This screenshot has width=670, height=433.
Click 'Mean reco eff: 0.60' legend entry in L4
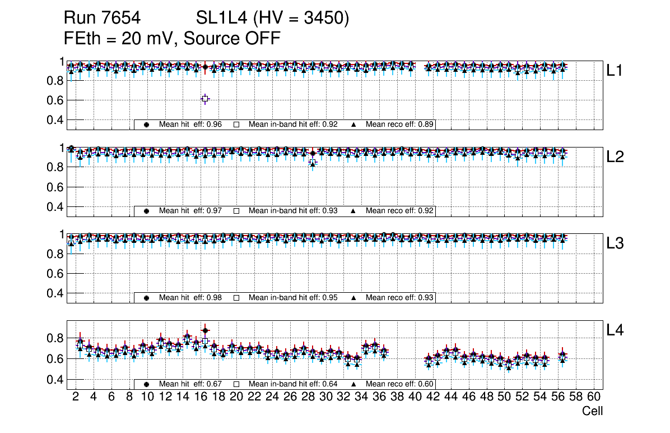400,384
